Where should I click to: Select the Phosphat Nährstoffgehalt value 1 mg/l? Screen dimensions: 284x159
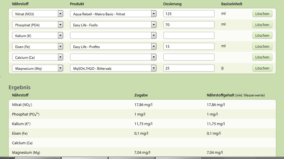click(212, 114)
